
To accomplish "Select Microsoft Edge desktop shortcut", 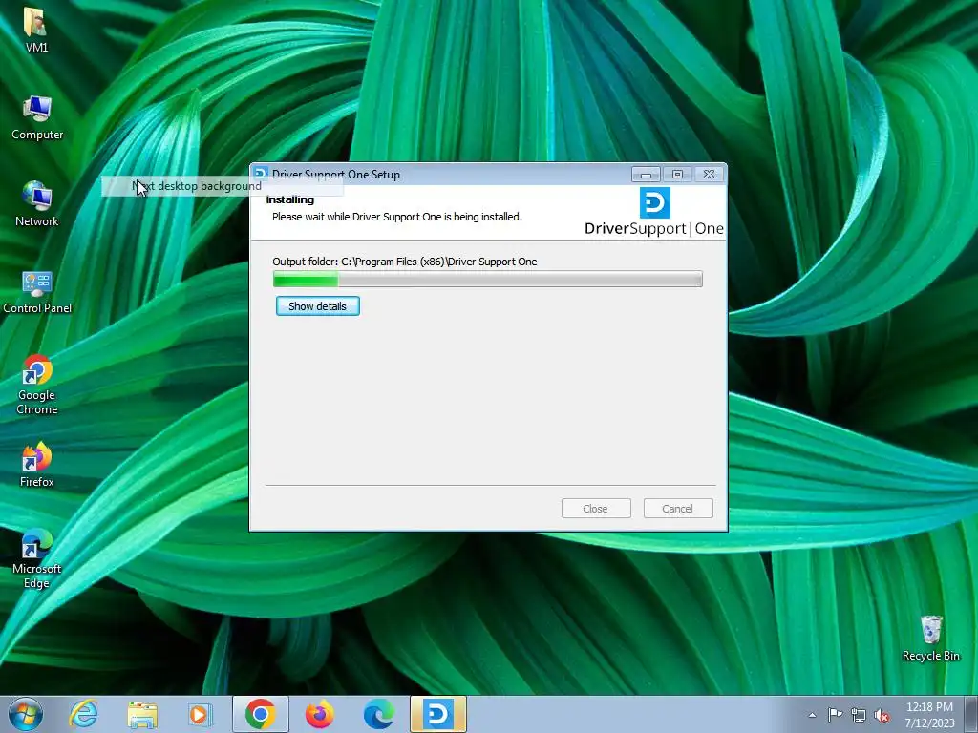I will pos(37,558).
